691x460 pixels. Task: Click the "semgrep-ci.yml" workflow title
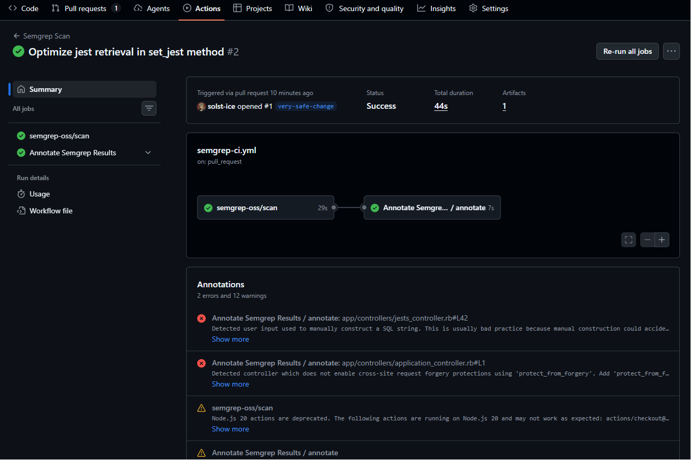click(x=227, y=150)
